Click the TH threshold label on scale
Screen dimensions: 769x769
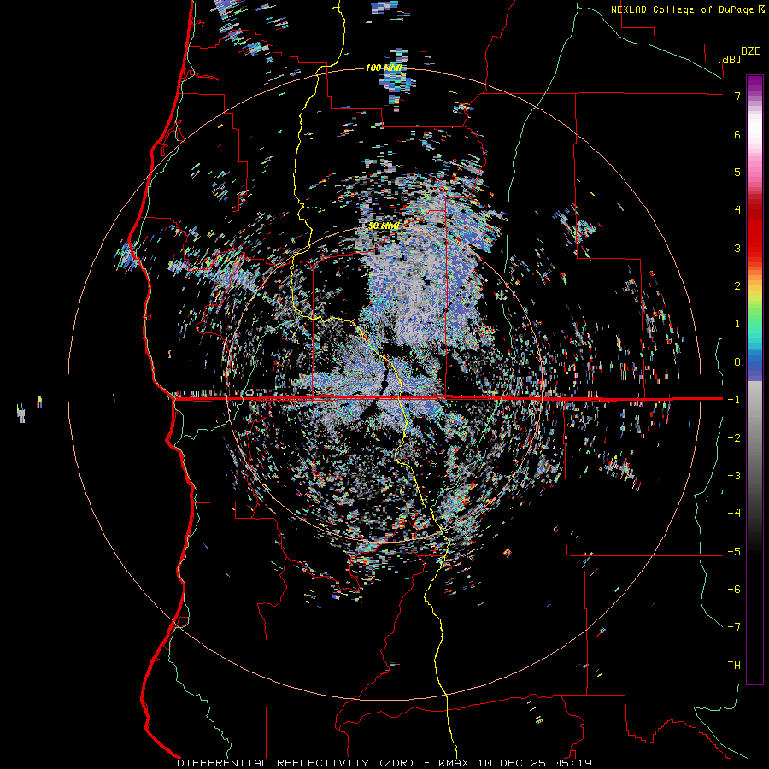click(734, 666)
